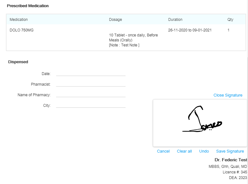Click the Close Signature link

(x=228, y=95)
